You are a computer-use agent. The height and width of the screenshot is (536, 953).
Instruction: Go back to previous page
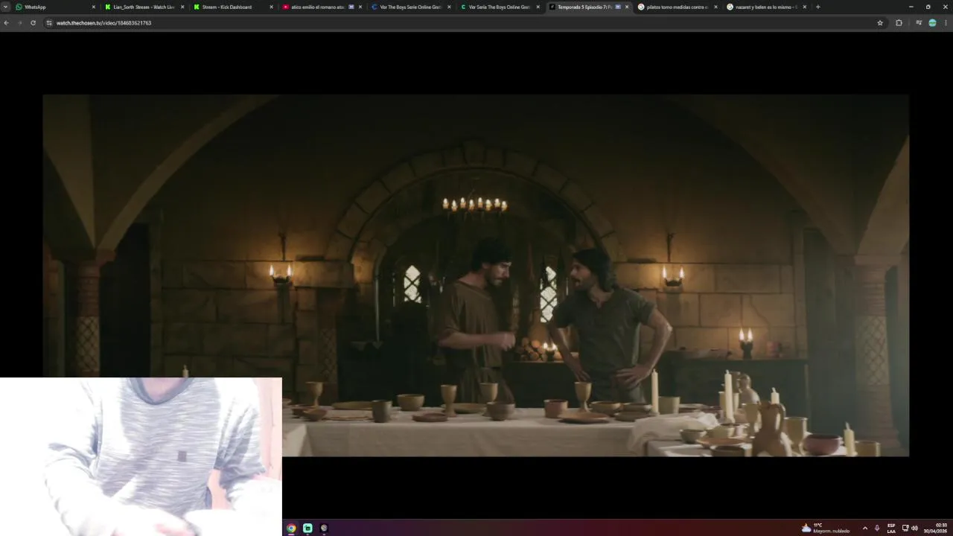coord(6,23)
